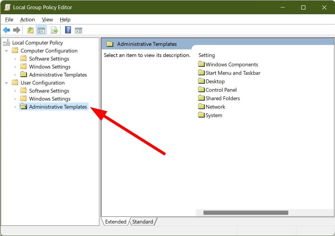Expand Windows Settings under Computer Configuration
This screenshot has height=236, width=335.
15,67
